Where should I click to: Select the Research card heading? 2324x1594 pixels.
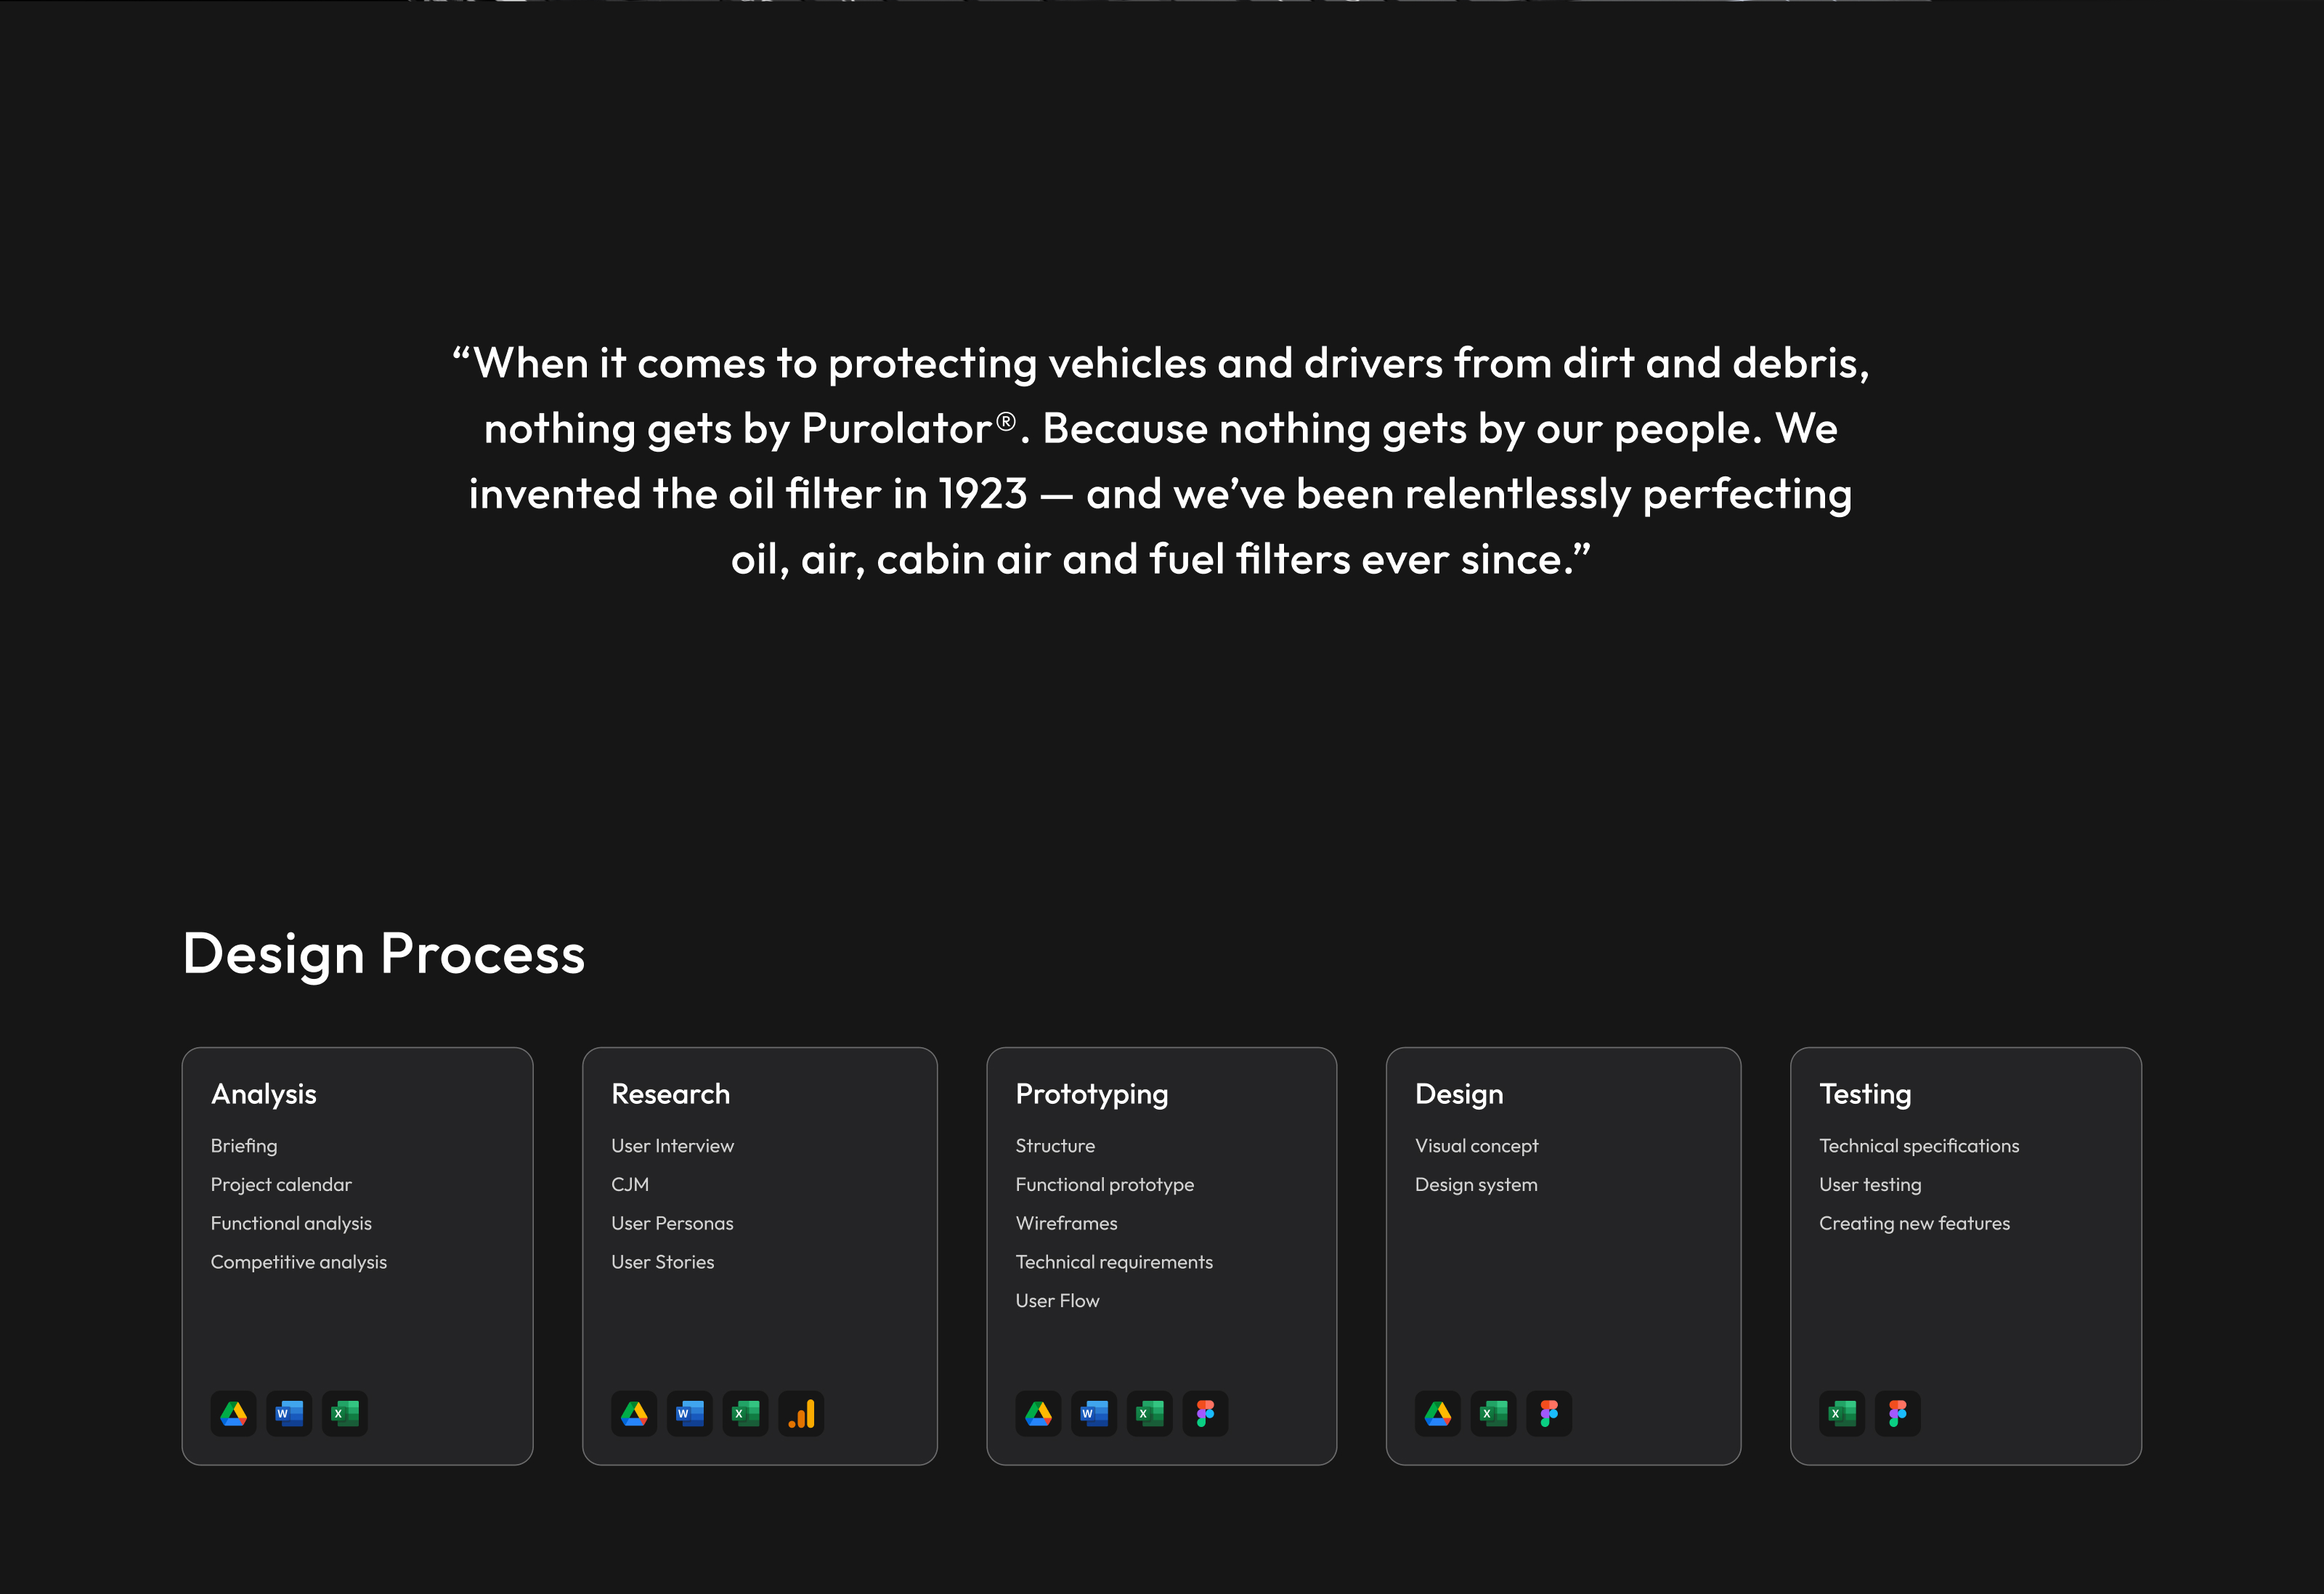coord(670,1094)
